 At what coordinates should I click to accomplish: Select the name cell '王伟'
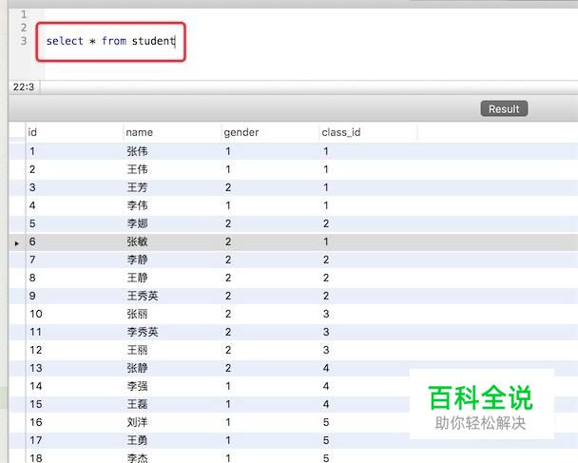[137, 169]
